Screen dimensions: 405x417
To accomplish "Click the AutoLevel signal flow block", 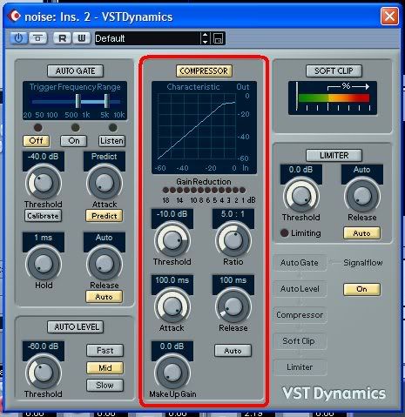I will (300, 289).
